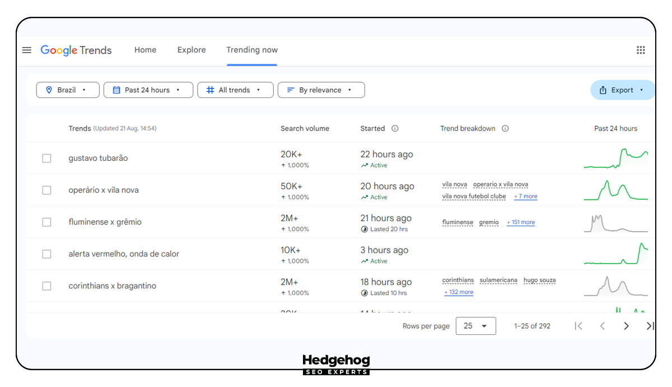Click the fluminense x grêmio trend name
Screen dimensions: 672x387
(105, 222)
